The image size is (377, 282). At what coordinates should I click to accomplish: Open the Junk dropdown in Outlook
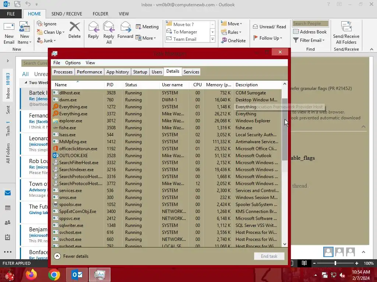[46, 40]
